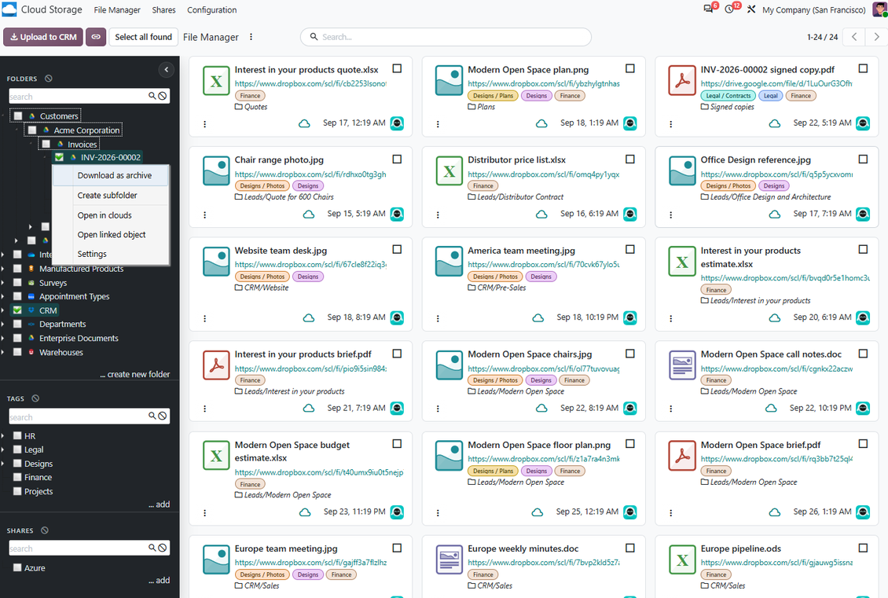Go to next page of files

[876, 37]
